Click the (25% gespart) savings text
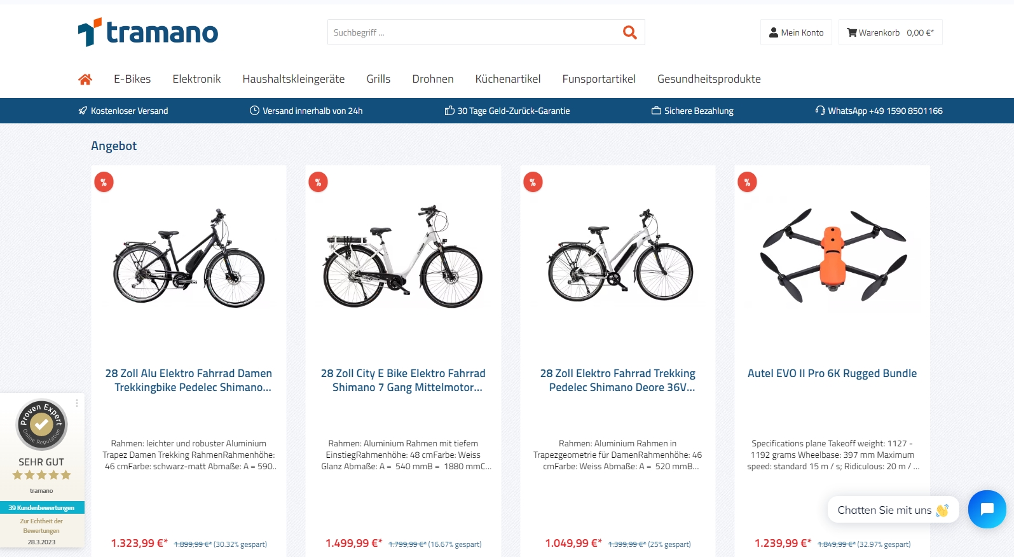 669,544
